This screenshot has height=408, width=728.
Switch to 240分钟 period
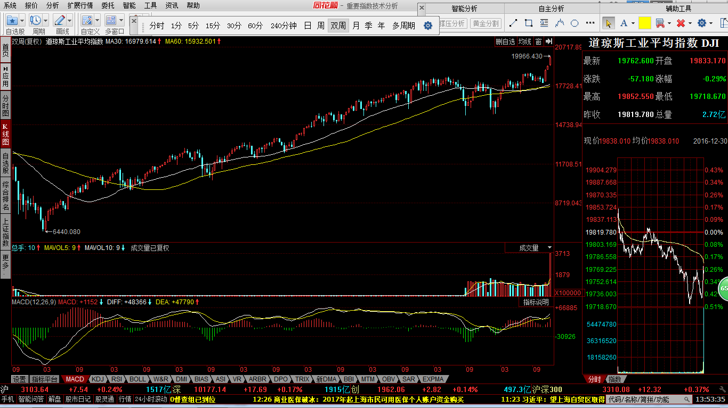[284, 26]
